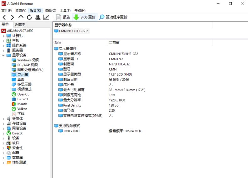Screen dimensions: 248x178
Task: Select the 1920 x 1080 video mode row
Action: (x=100, y=131)
